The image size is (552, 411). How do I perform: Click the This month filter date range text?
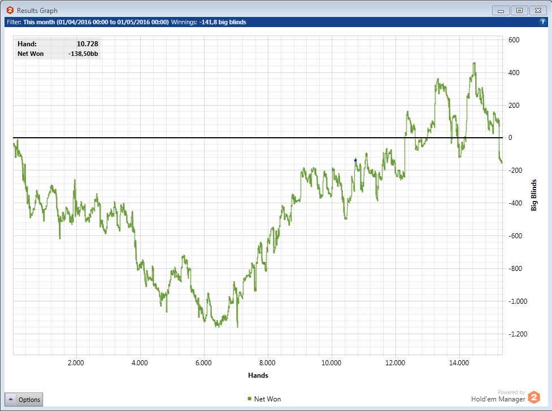96,22
